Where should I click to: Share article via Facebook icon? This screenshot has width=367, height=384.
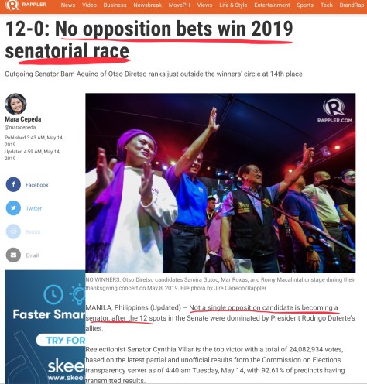[x=13, y=184]
